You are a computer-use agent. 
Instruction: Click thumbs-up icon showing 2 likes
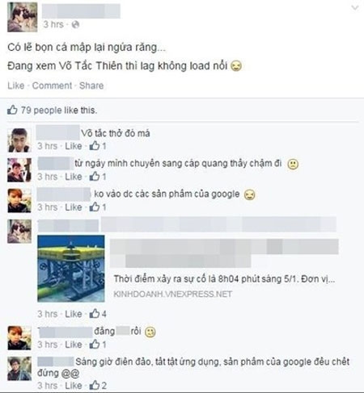95,385
